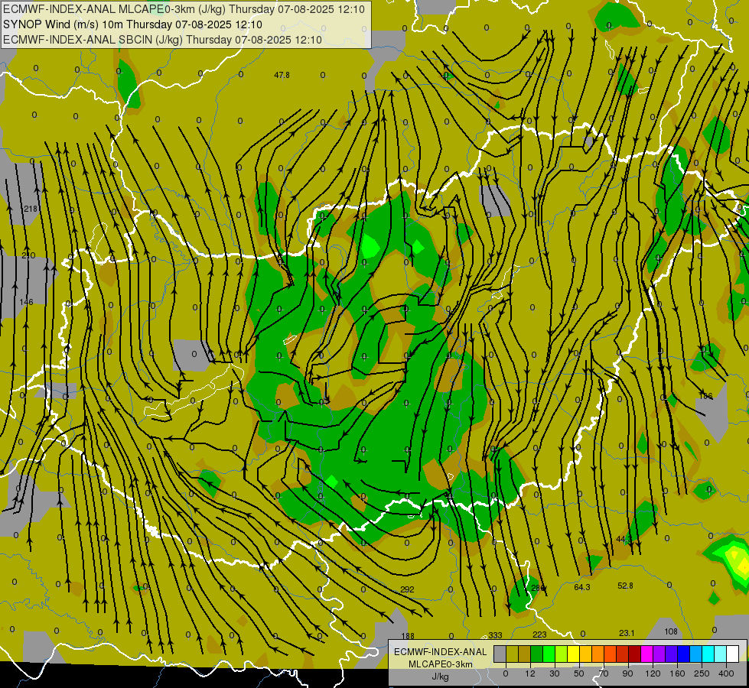Viewport: 749px width, 688px height.
Task: Choose the purple swatch right of 120
Action: point(659,654)
